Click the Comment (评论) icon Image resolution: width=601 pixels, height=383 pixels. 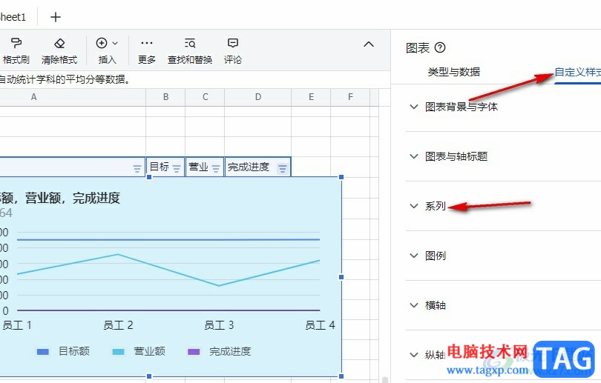[233, 43]
